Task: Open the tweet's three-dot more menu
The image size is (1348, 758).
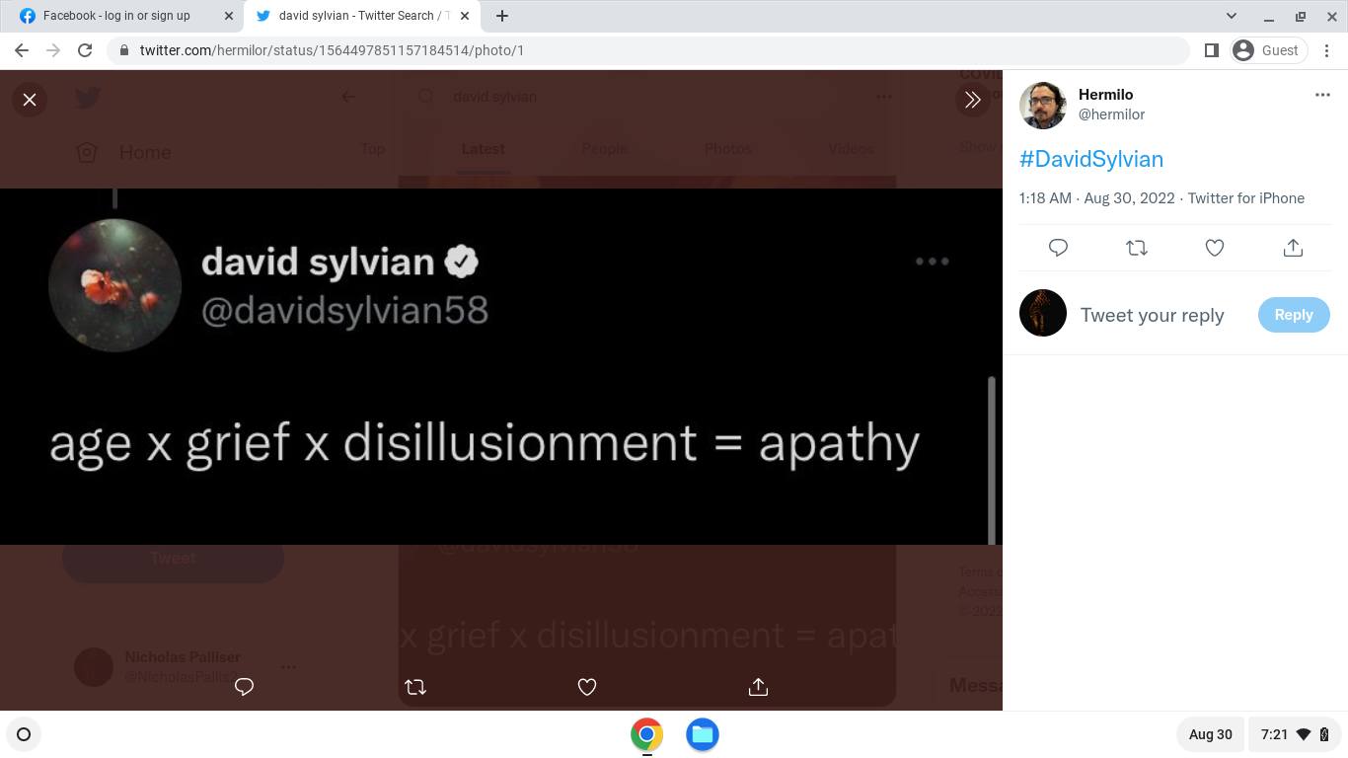Action: pos(1322,95)
